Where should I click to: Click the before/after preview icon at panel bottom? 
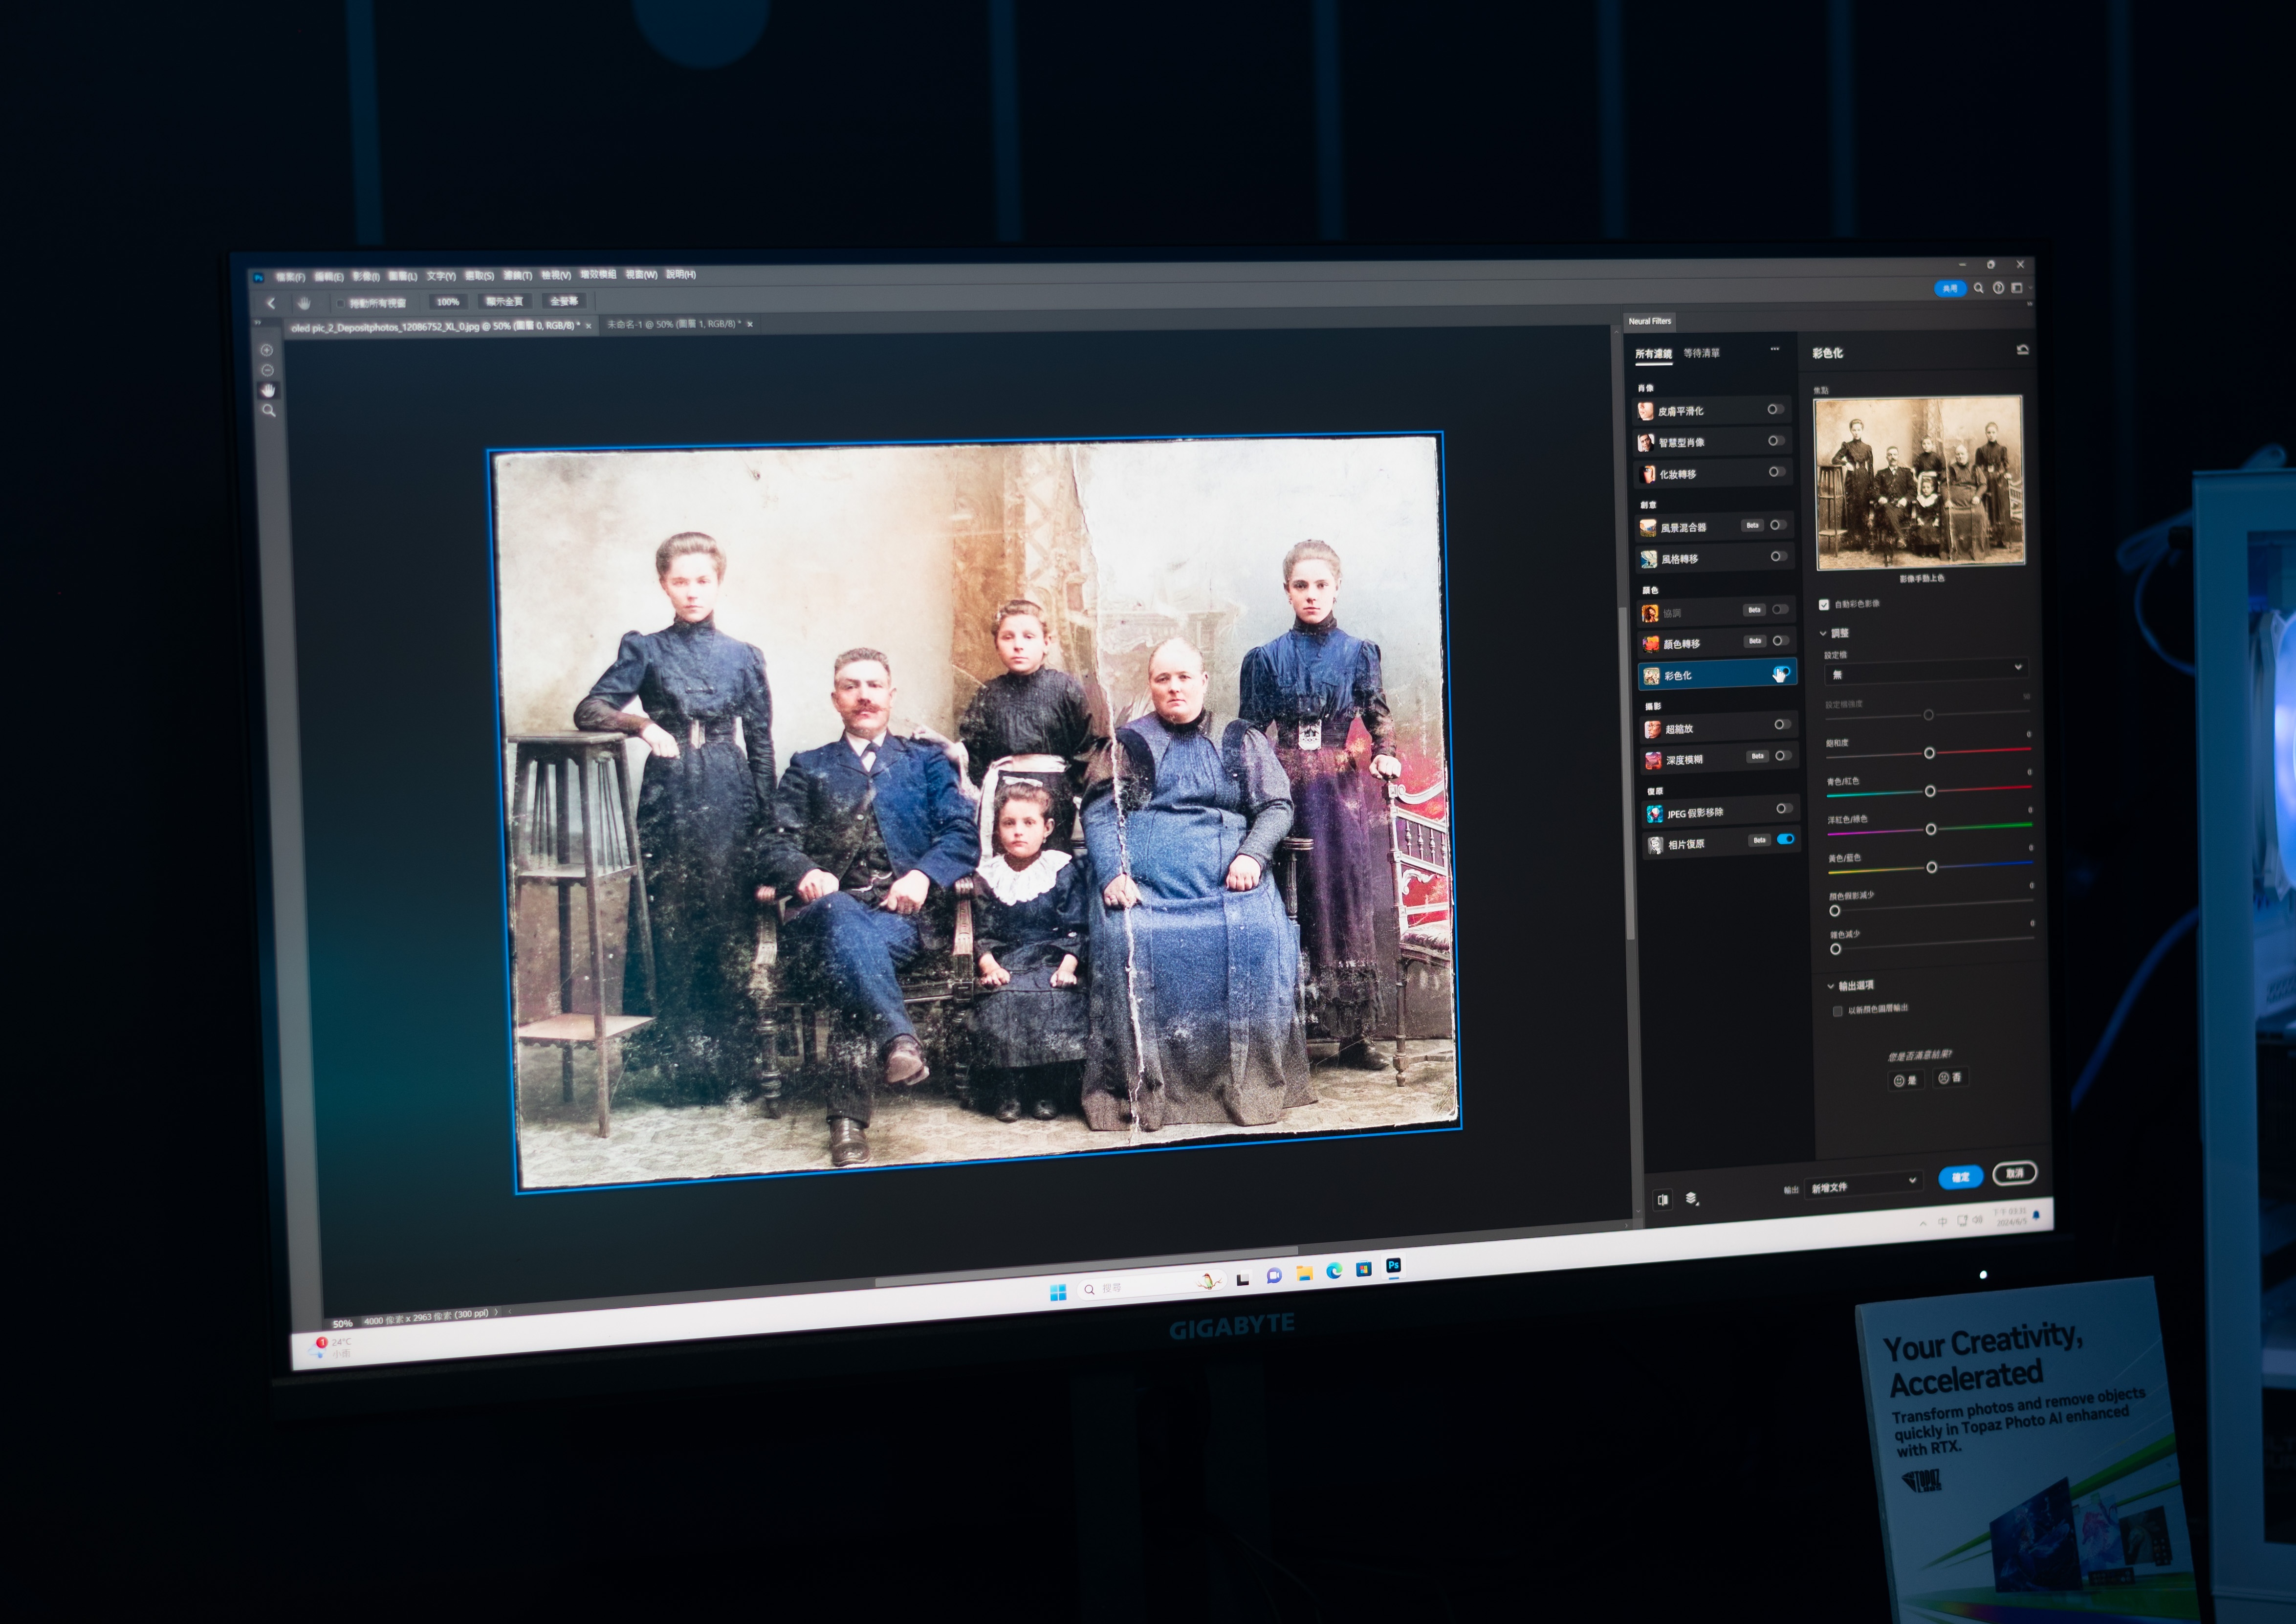tap(1662, 1199)
